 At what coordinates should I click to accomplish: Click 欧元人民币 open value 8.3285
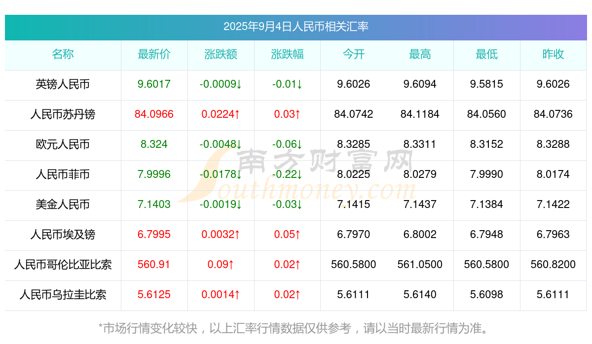coord(354,144)
